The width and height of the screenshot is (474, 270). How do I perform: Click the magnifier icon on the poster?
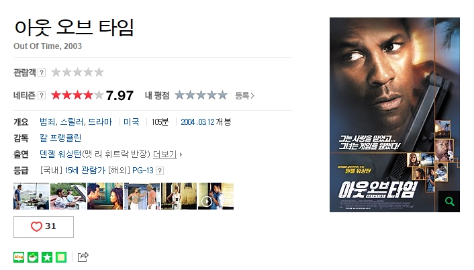[x=449, y=201]
